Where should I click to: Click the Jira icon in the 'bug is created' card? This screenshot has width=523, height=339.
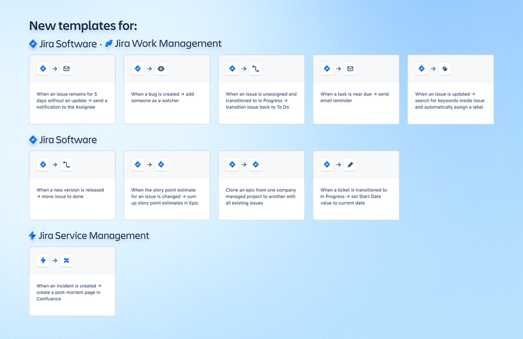[x=138, y=69]
